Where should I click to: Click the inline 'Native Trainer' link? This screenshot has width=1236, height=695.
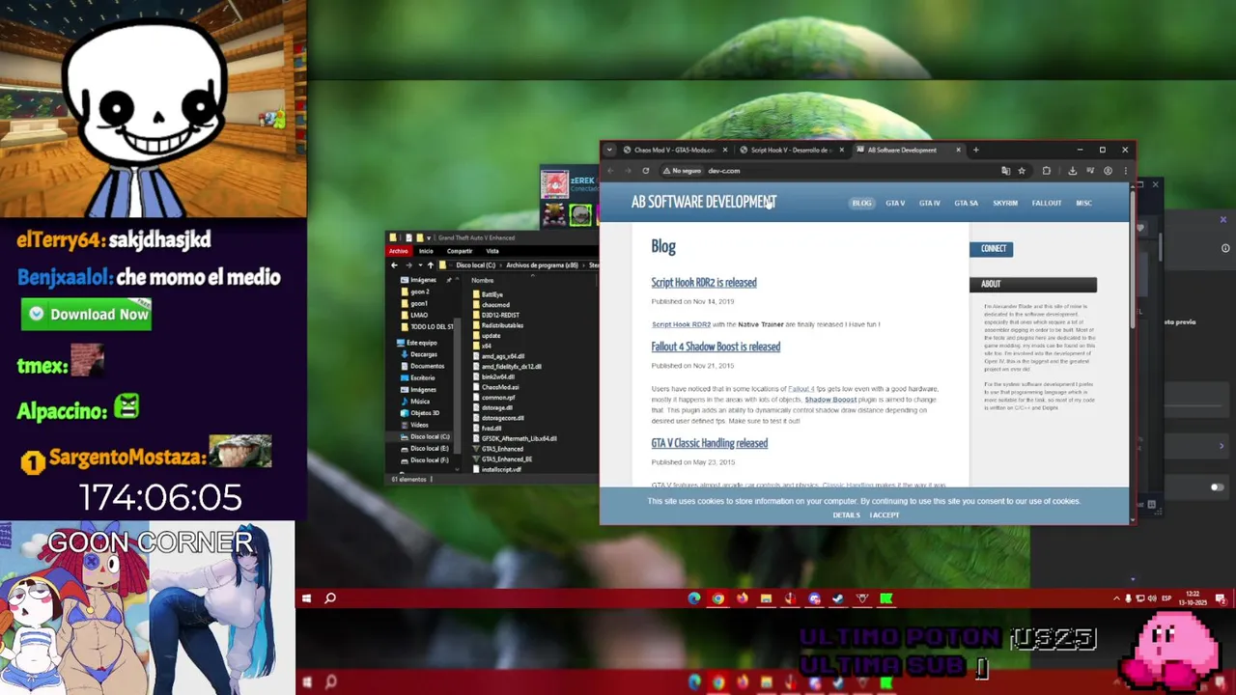click(x=761, y=324)
